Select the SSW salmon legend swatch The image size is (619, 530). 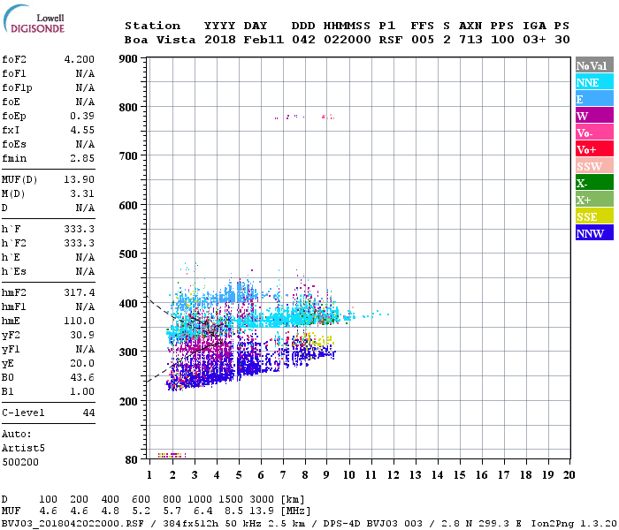pyautogui.click(x=594, y=166)
